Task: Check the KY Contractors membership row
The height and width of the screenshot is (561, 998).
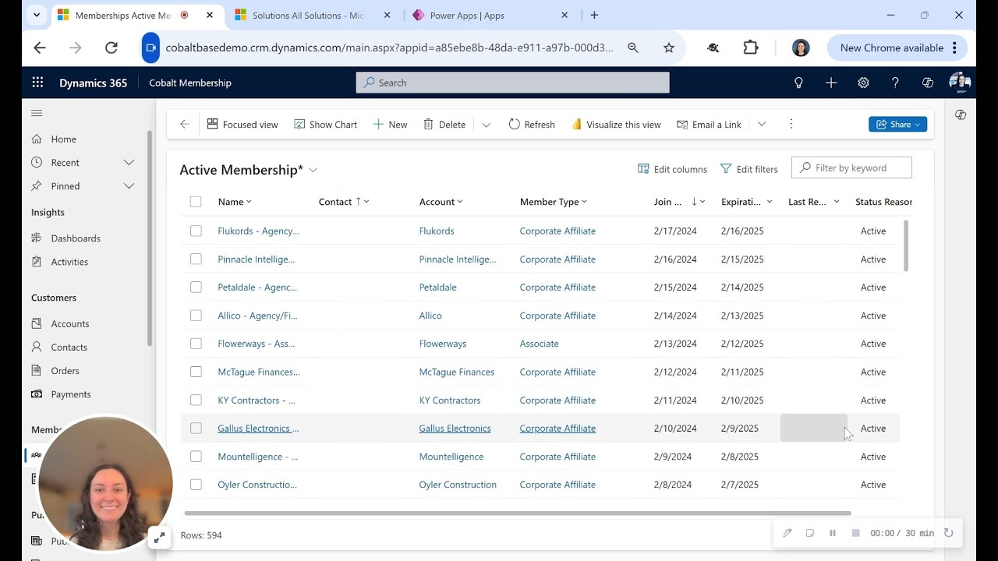Action: (196, 400)
